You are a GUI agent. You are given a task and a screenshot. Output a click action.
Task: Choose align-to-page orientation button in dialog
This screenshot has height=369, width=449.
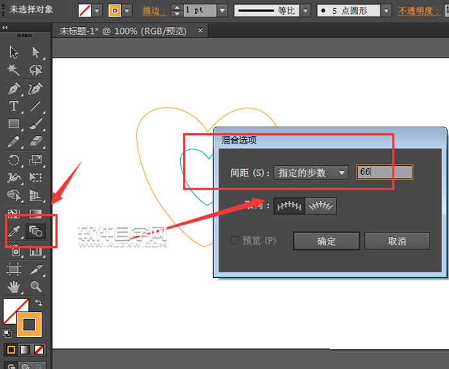pos(289,206)
